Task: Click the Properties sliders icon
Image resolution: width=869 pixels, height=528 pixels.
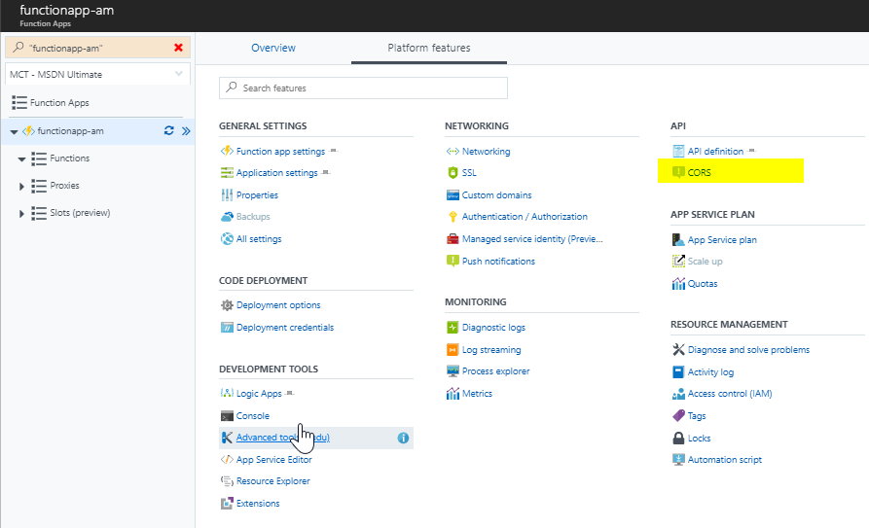Action: click(227, 195)
